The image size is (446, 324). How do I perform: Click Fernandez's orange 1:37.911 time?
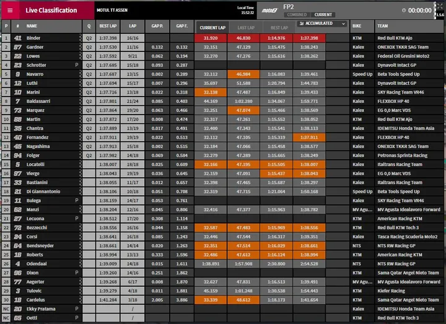coord(309,138)
